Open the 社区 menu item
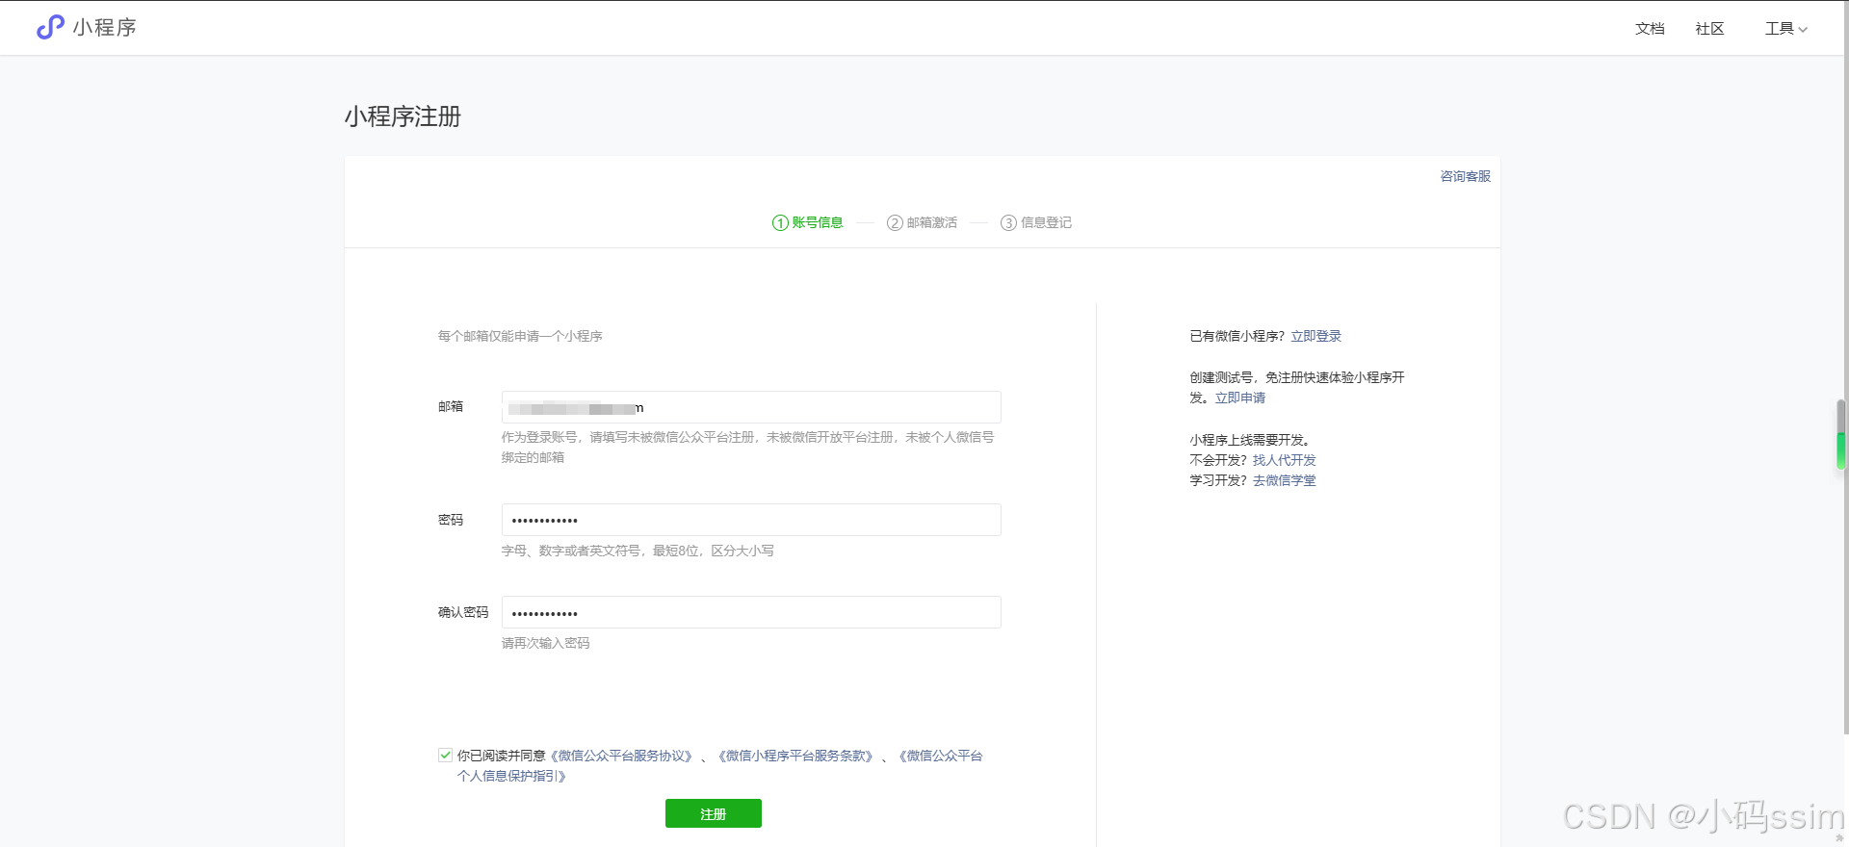The width and height of the screenshot is (1849, 847). 1709,29
